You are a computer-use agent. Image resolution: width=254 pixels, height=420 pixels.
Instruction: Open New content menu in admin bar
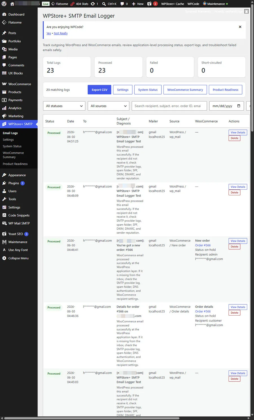(x=138, y=4)
